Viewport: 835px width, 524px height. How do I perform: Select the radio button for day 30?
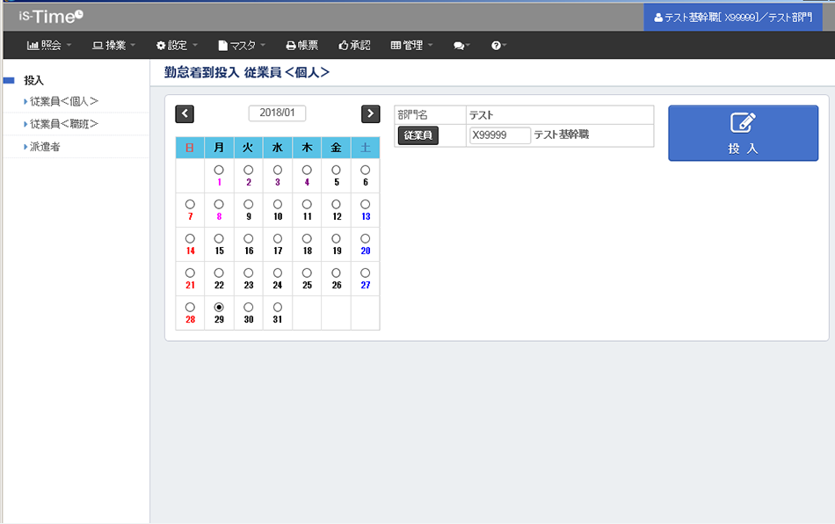(x=248, y=308)
